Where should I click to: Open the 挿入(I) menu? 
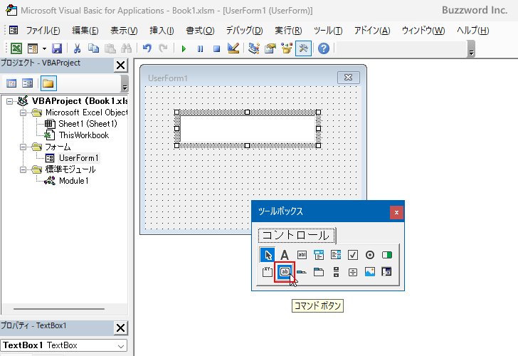click(162, 31)
